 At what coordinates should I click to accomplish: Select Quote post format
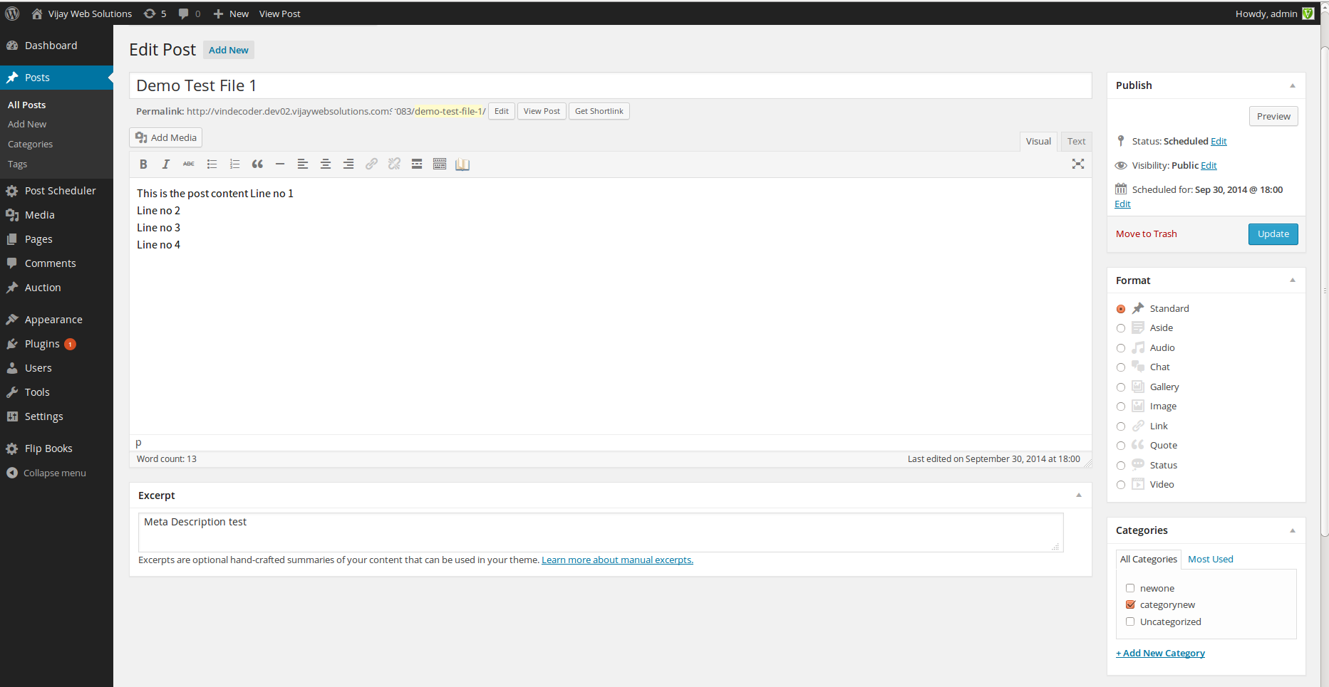(x=1121, y=446)
